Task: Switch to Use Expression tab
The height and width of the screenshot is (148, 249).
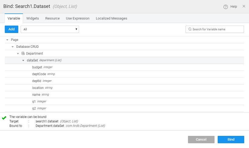Action: click(77, 18)
